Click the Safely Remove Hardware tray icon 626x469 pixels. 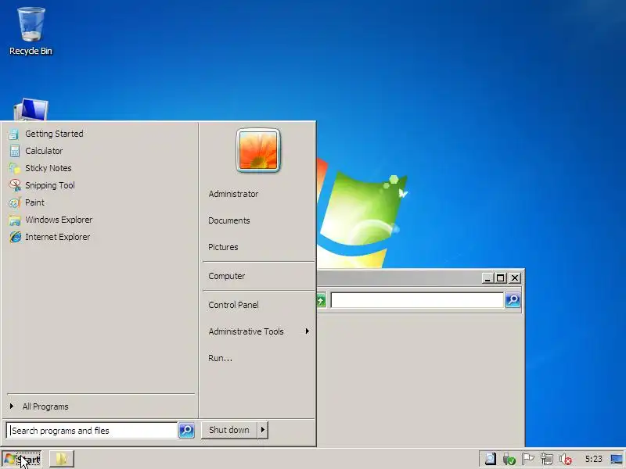pyautogui.click(x=509, y=459)
